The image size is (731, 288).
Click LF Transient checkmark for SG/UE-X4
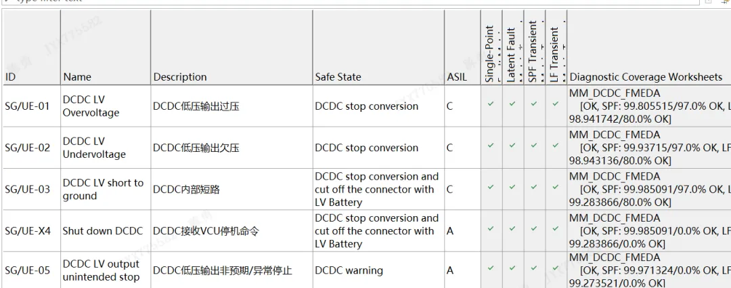(555, 228)
